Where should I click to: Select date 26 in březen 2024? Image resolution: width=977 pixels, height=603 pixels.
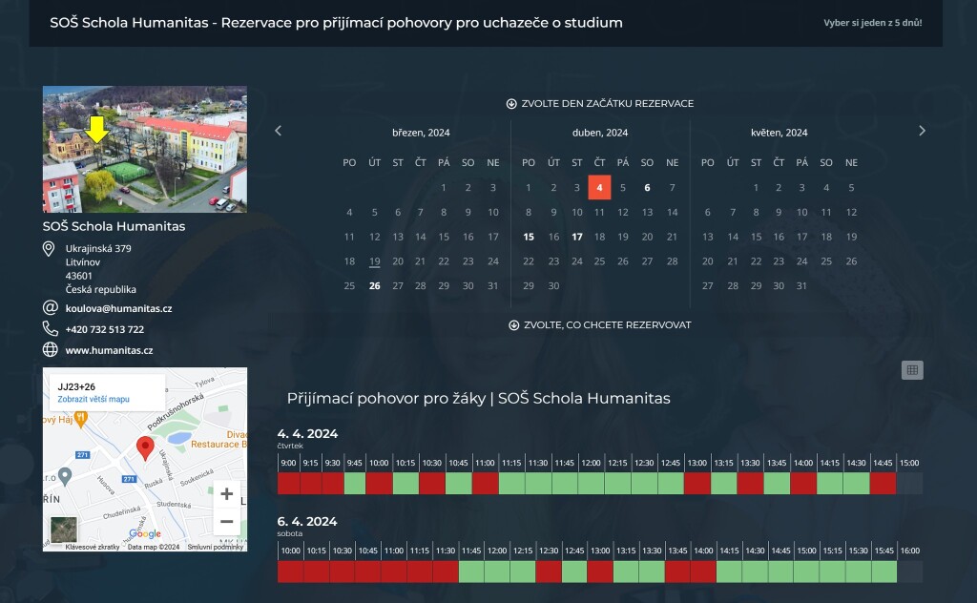[374, 285]
